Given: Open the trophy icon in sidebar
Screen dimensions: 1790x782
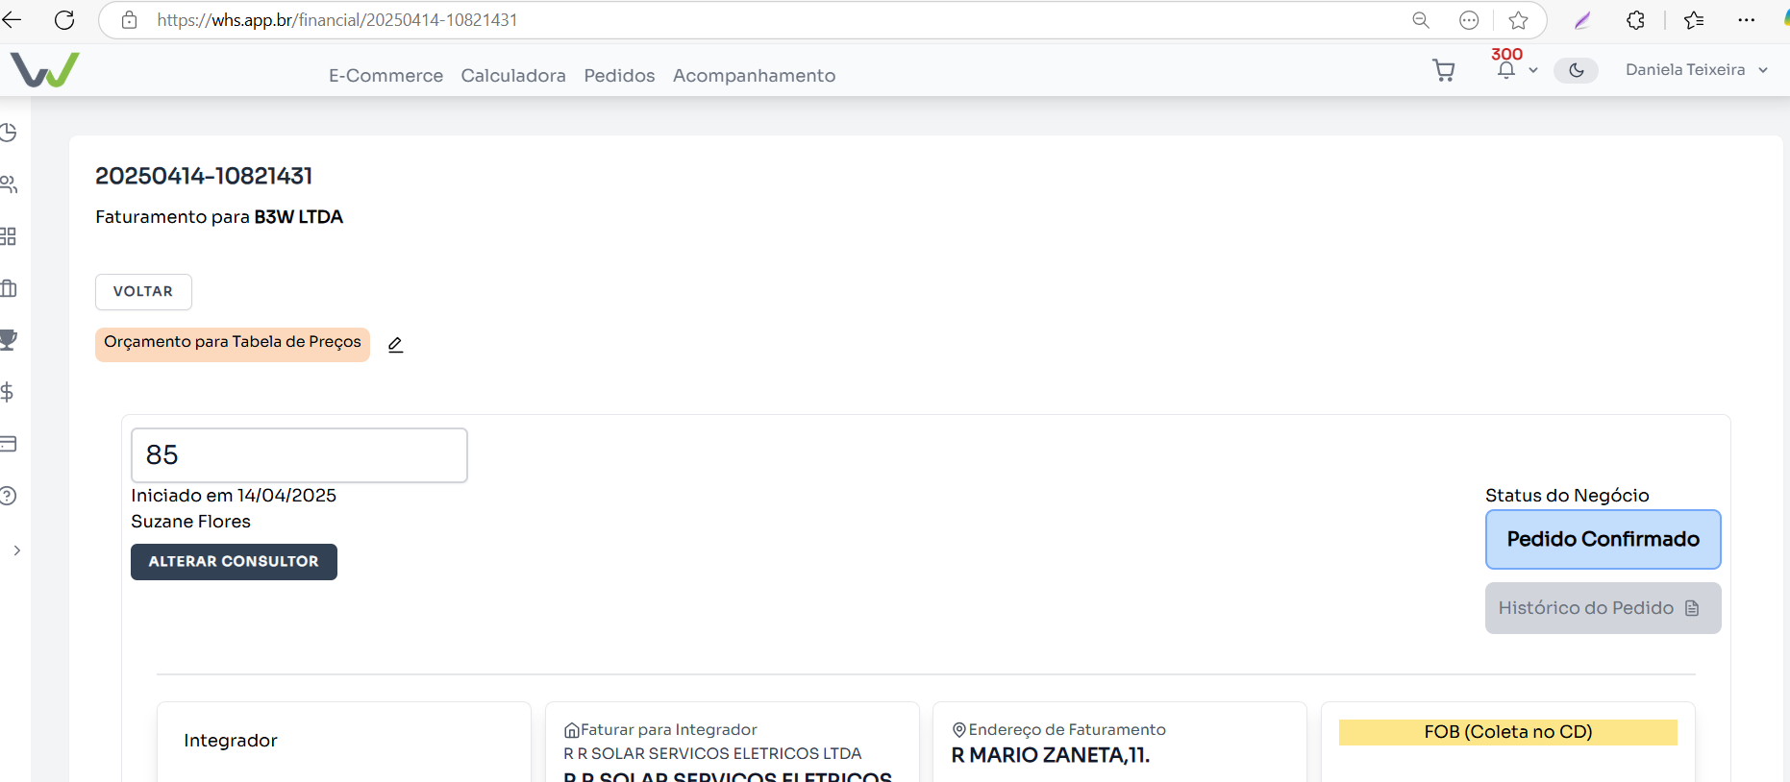Looking at the screenshot, I should pyautogui.click(x=9, y=339).
